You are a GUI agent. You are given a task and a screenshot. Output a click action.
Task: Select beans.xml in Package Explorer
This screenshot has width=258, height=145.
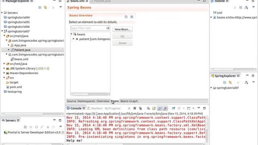pos(19,59)
